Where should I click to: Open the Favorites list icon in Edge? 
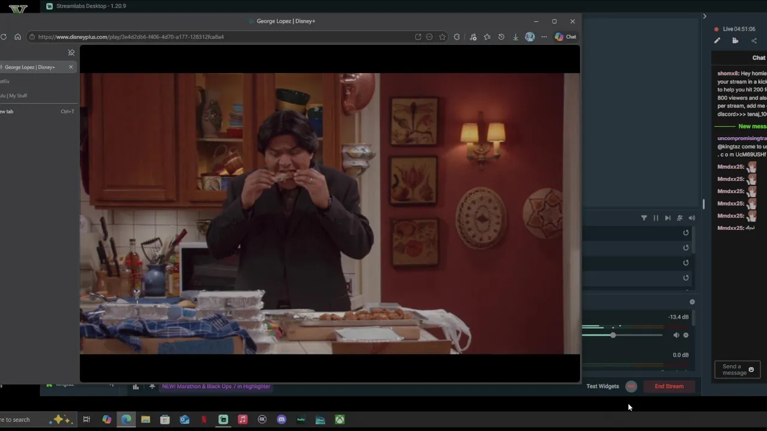pyautogui.click(x=487, y=37)
